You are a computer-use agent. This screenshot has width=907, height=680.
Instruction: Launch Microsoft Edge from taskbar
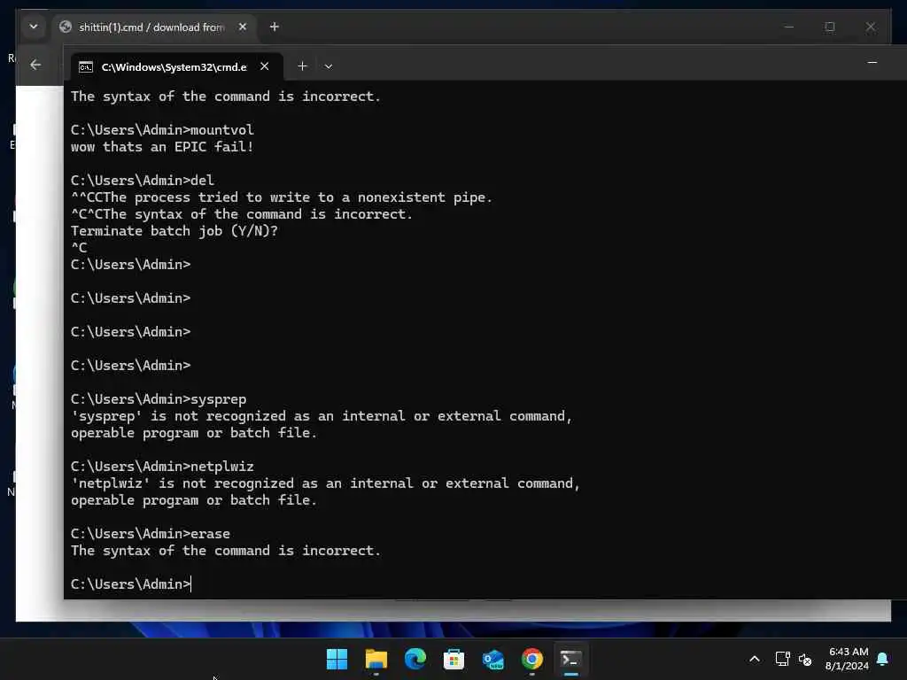point(415,659)
